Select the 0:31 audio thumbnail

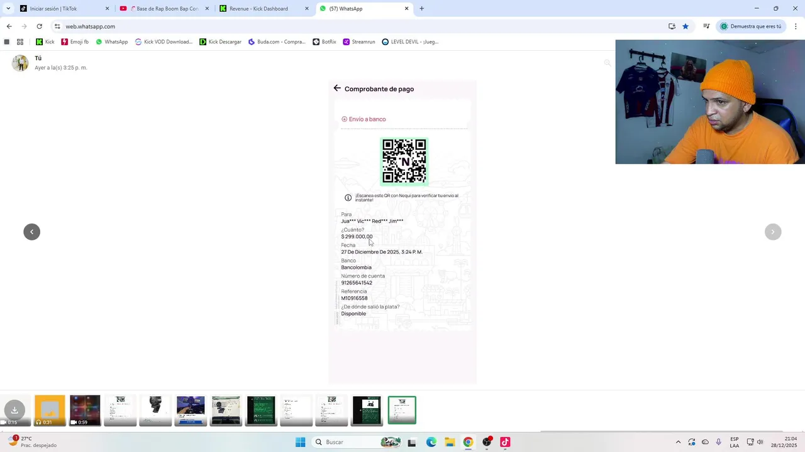[50, 411]
